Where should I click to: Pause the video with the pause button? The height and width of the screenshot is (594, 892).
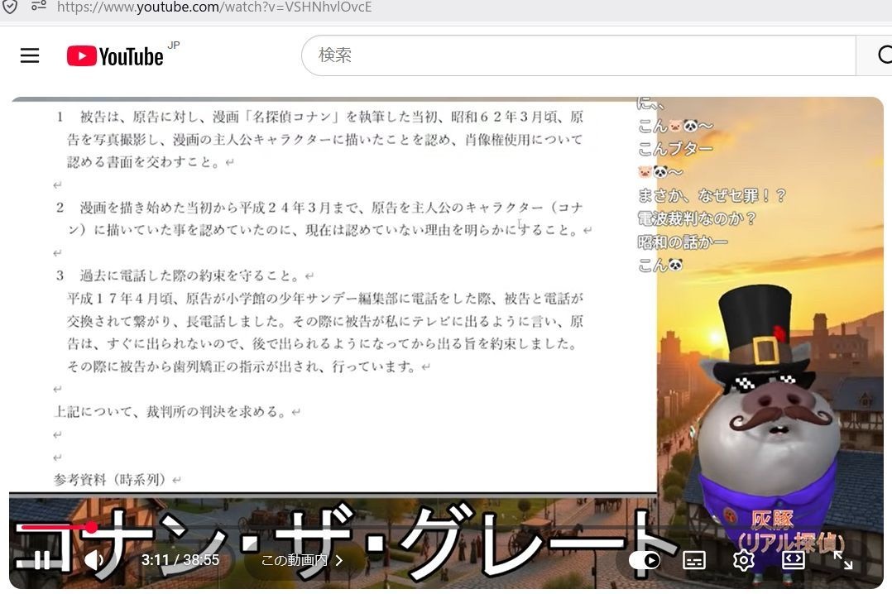pyautogui.click(x=41, y=560)
